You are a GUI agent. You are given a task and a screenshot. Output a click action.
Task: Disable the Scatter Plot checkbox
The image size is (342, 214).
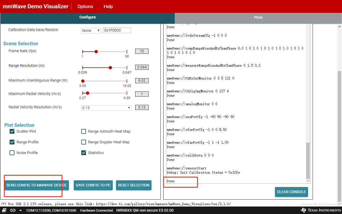click(12, 131)
